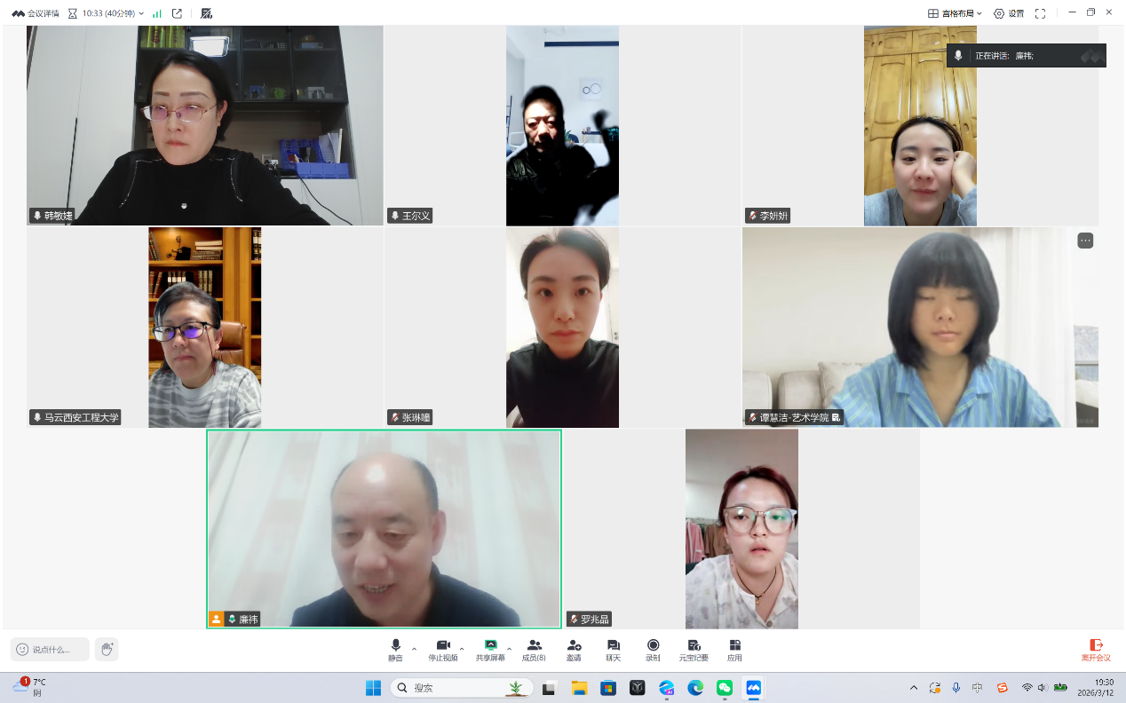
Task: Open the Share Screen option
Action: click(490, 649)
